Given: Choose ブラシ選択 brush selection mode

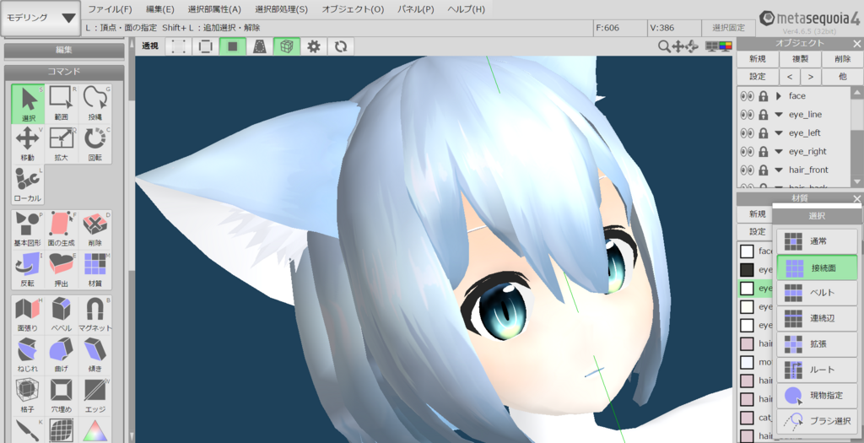Looking at the screenshot, I should click(817, 421).
